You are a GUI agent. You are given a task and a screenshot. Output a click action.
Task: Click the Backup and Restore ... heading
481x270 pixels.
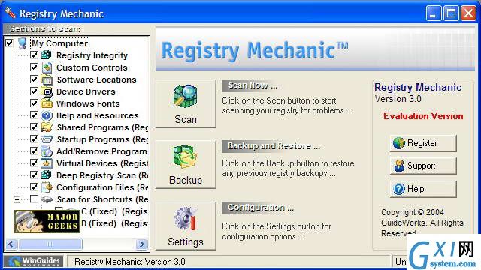(274, 146)
